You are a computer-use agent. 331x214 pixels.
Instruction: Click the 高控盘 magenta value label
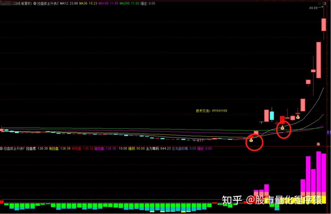tap(105, 148)
